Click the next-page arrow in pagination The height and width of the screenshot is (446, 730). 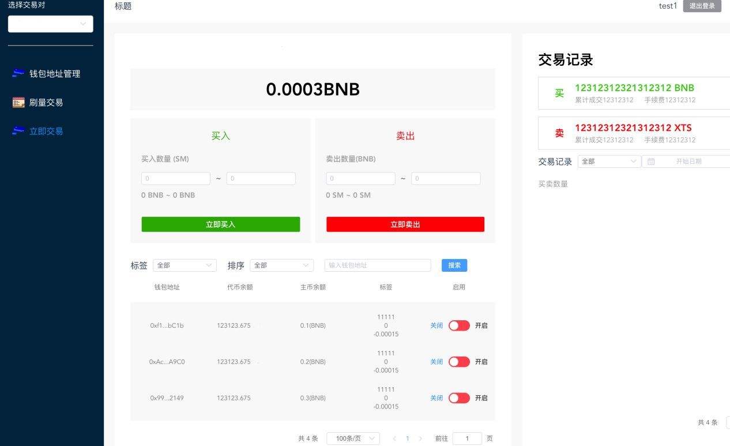click(420, 438)
